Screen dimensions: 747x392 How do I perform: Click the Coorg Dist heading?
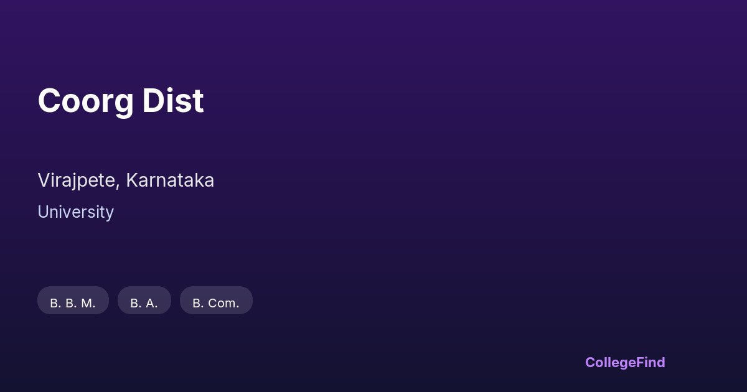(121, 101)
